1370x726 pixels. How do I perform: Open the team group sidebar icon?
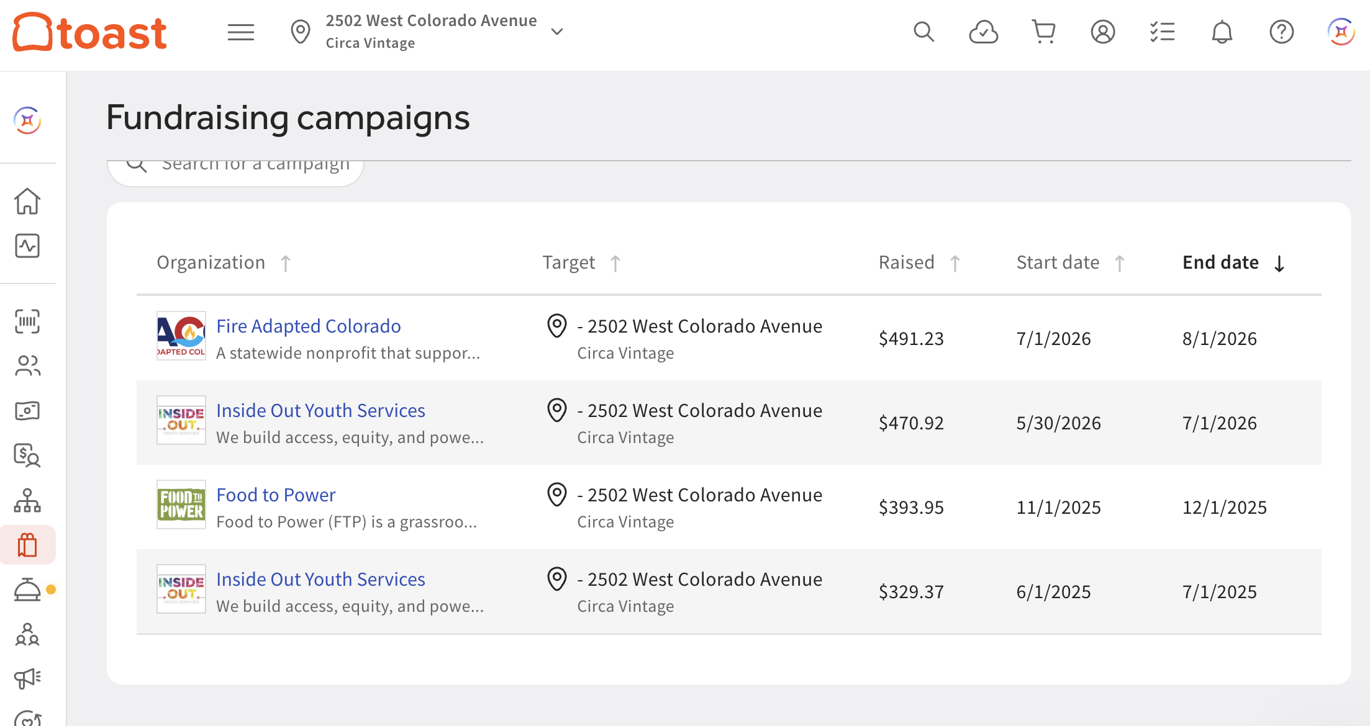click(x=27, y=634)
